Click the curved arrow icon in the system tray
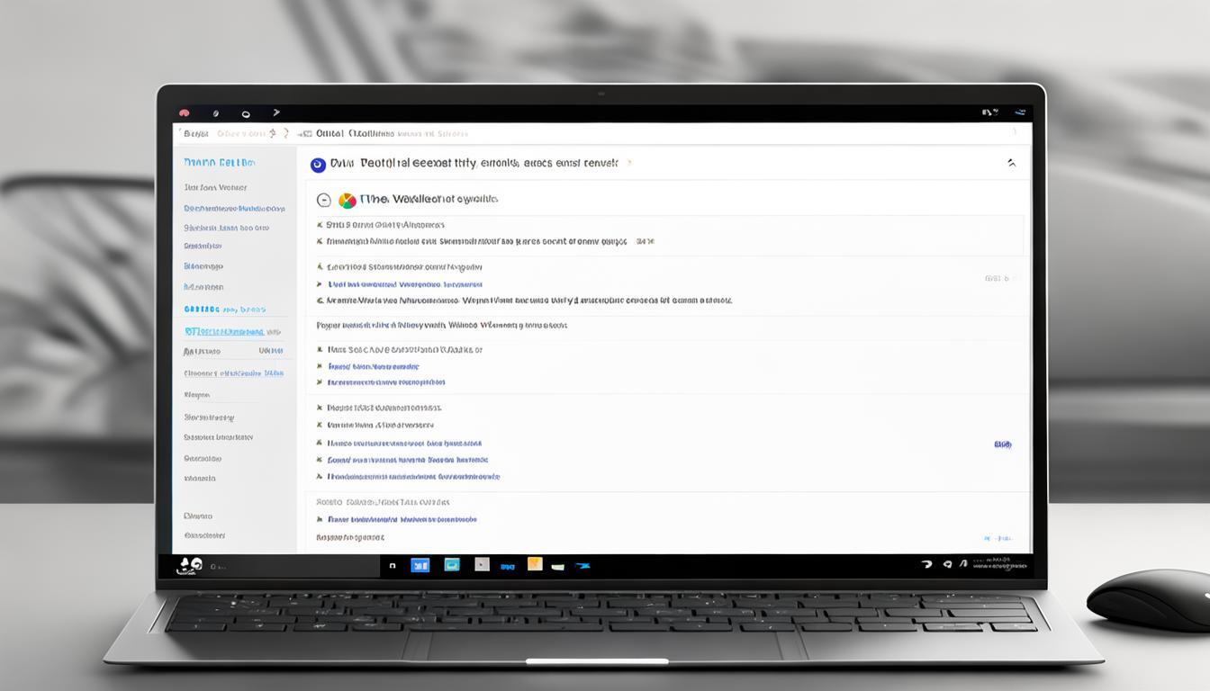This screenshot has height=691, width=1210. point(927,564)
